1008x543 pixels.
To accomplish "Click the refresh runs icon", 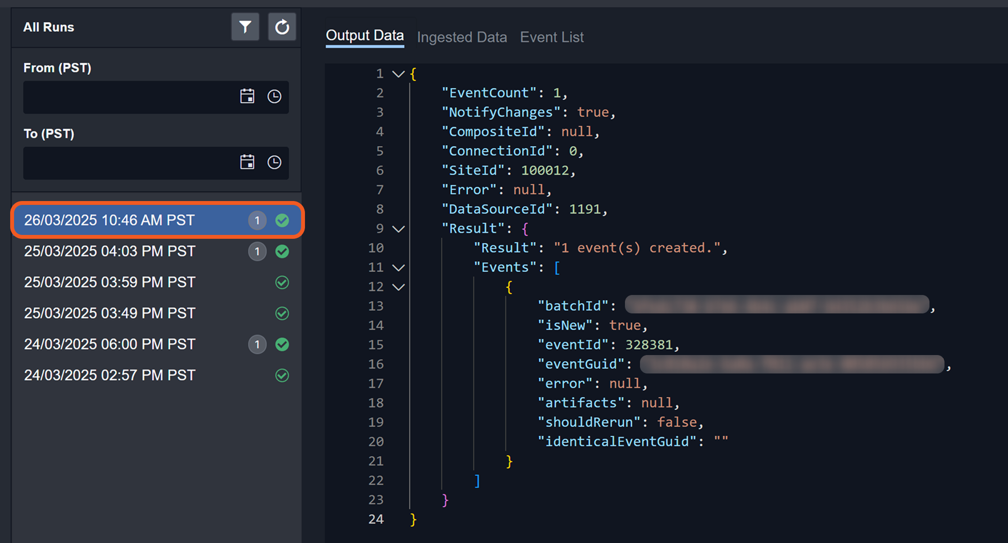I will click(282, 27).
